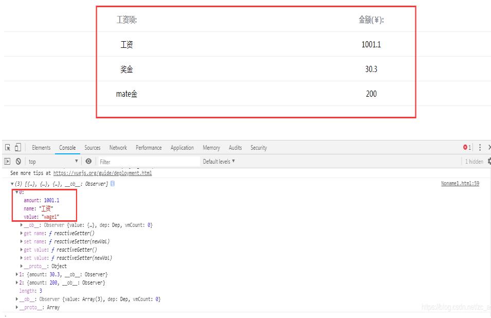491x318 pixels.
Task: Expand array item 2 with amount 200
Action: coord(17,282)
